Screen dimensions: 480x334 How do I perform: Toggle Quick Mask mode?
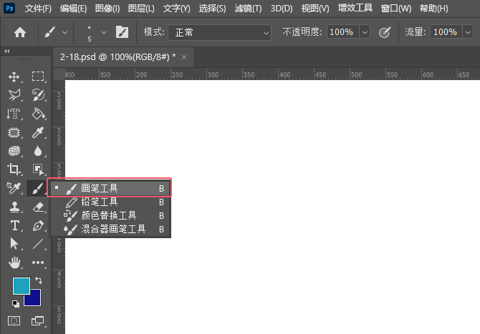coord(14,321)
